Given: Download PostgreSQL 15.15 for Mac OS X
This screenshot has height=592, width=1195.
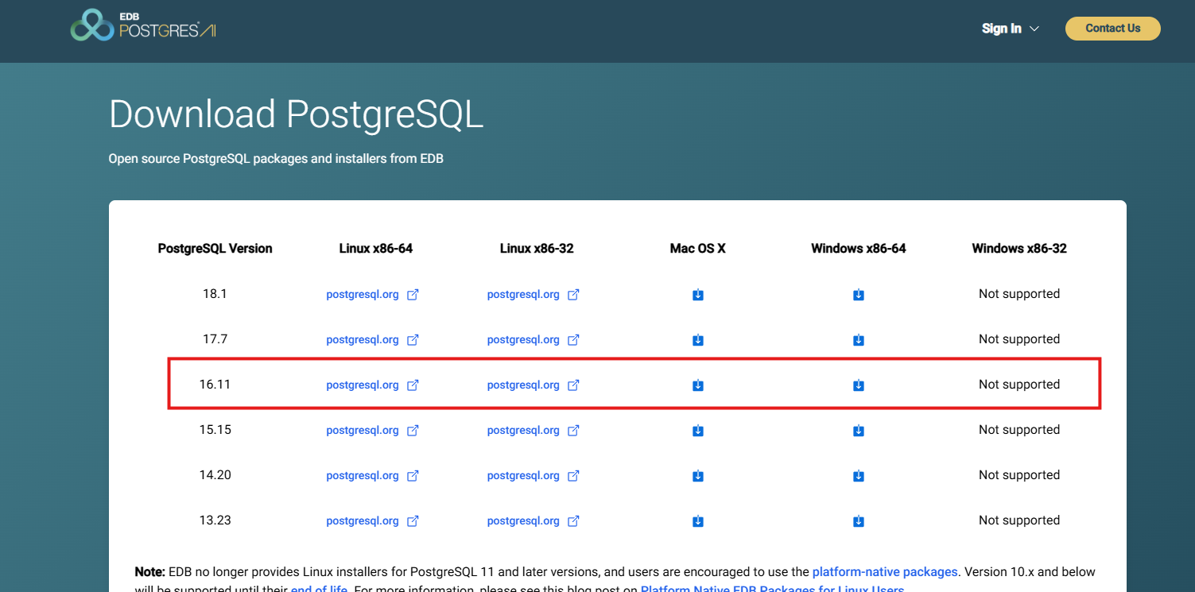Looking at the screenshot, I should pos(698,431).
